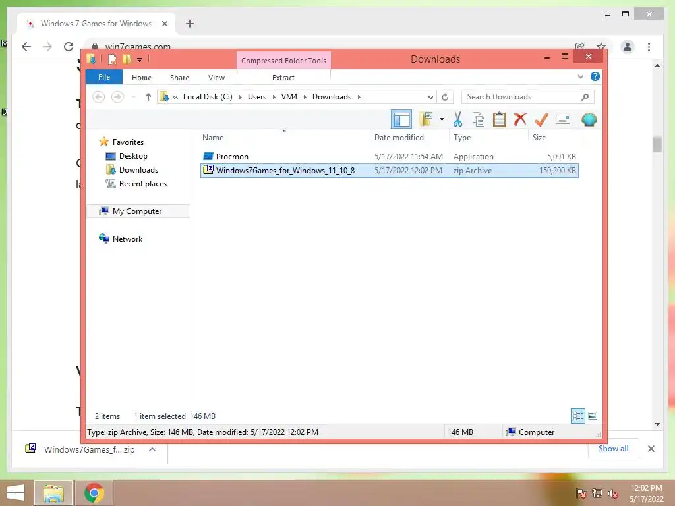
Task: Click Local Disk (C:) in breadcrumb
Action: tap(208, 97)
